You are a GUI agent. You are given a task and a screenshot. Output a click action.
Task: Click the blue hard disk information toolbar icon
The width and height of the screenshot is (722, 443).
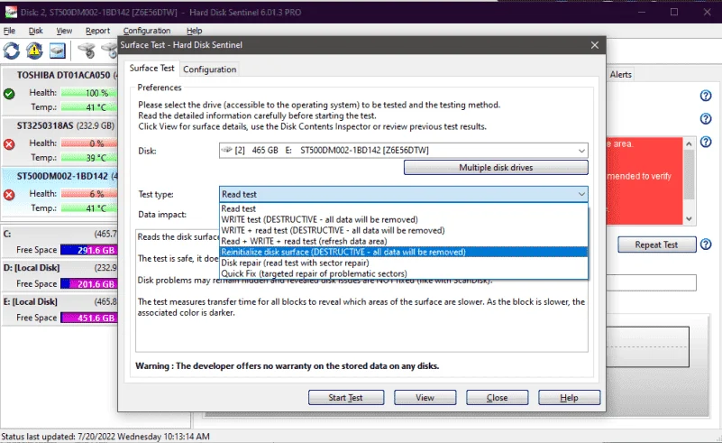(x=58, y=51)
